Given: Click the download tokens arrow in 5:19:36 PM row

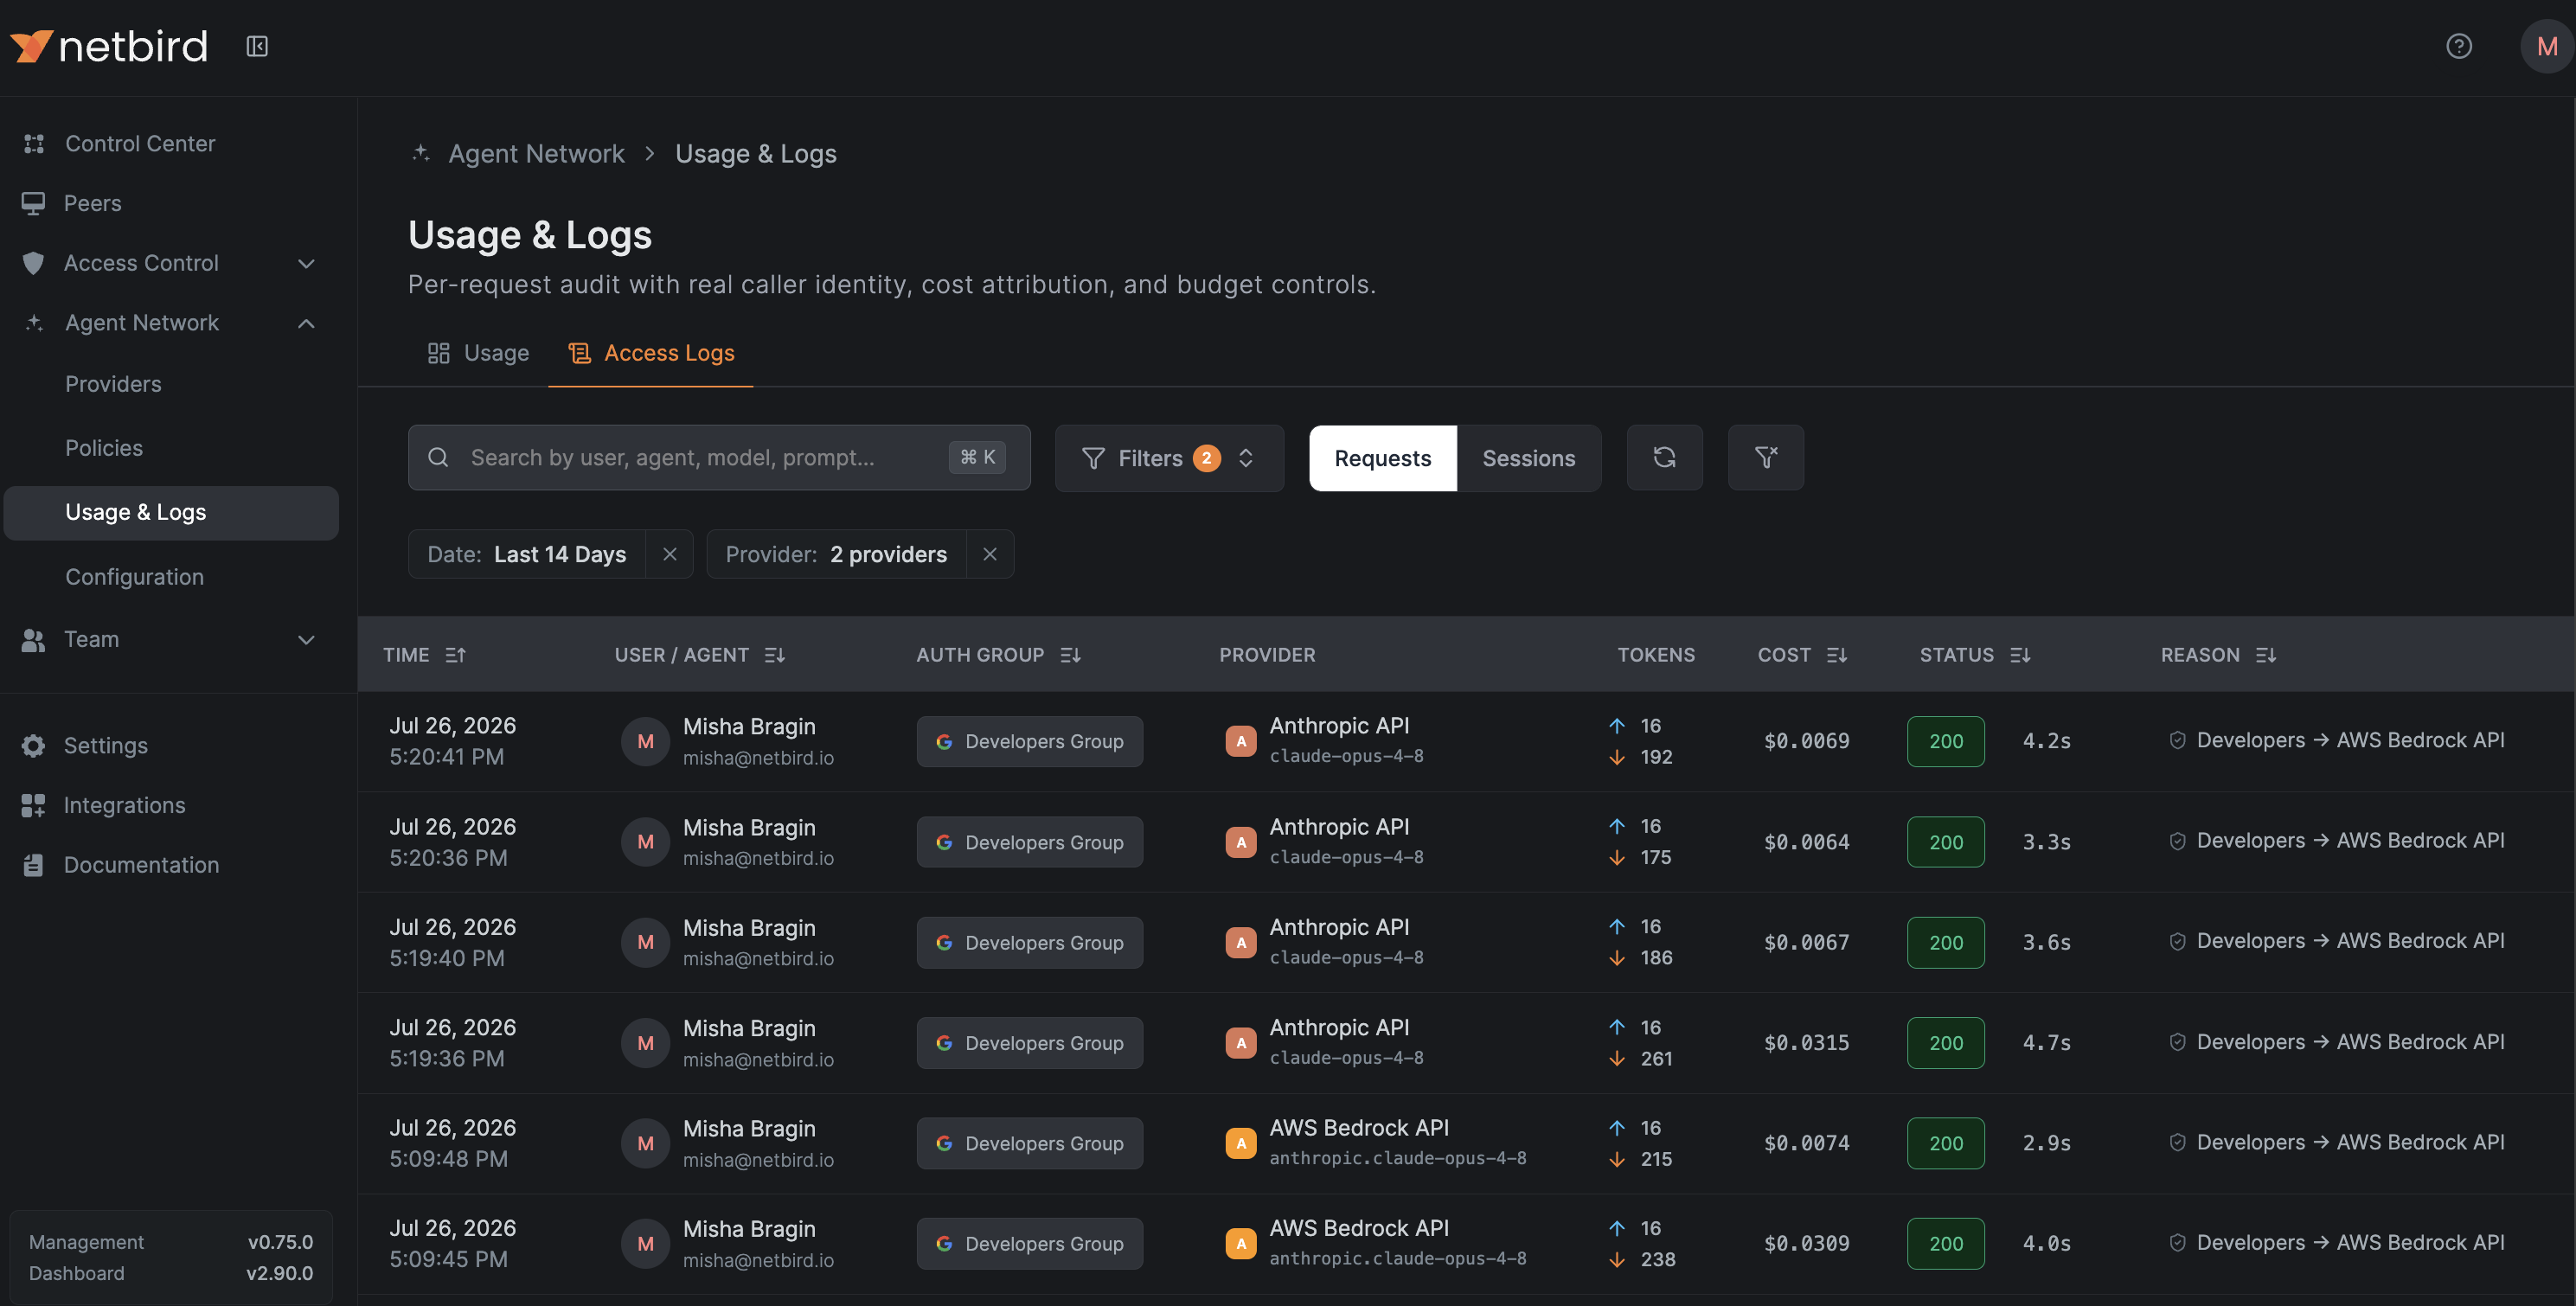Looking at the screenshot, I should (1617, 1058).
